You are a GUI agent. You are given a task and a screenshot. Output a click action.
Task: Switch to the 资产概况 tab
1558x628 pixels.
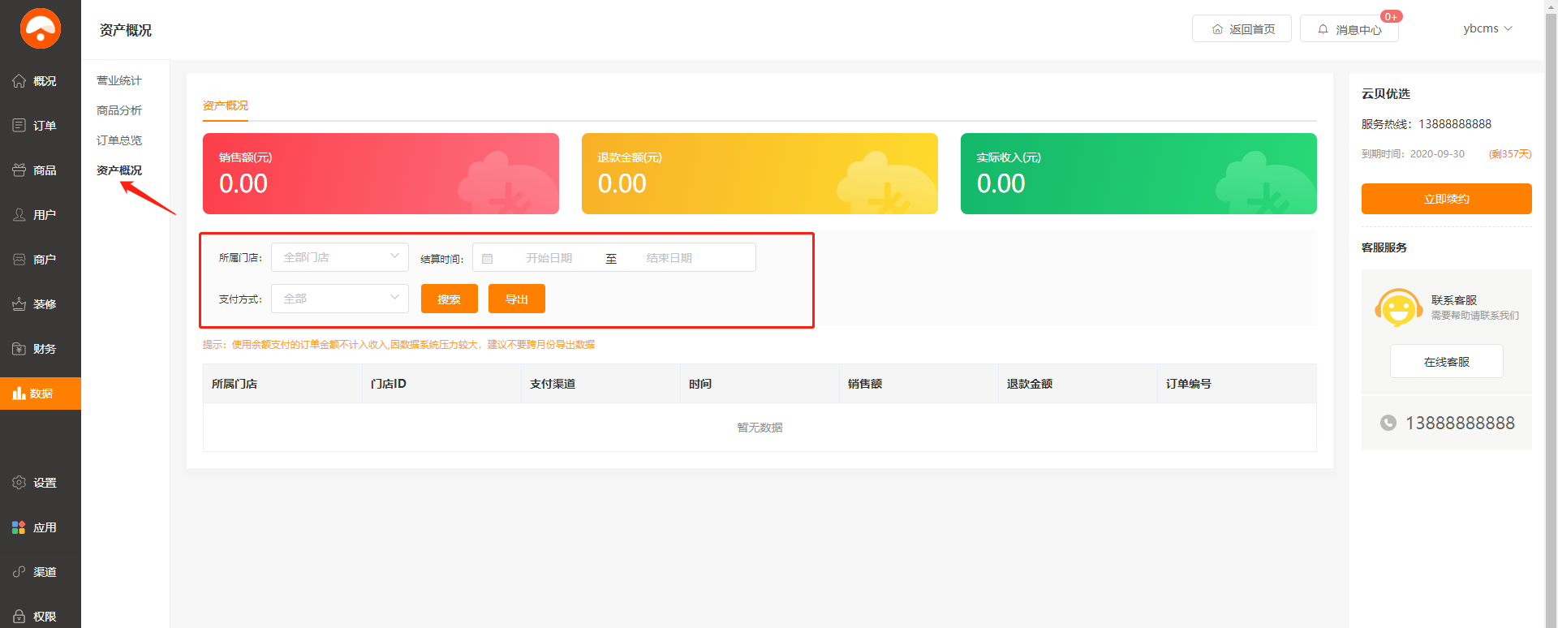click(226, 105)
